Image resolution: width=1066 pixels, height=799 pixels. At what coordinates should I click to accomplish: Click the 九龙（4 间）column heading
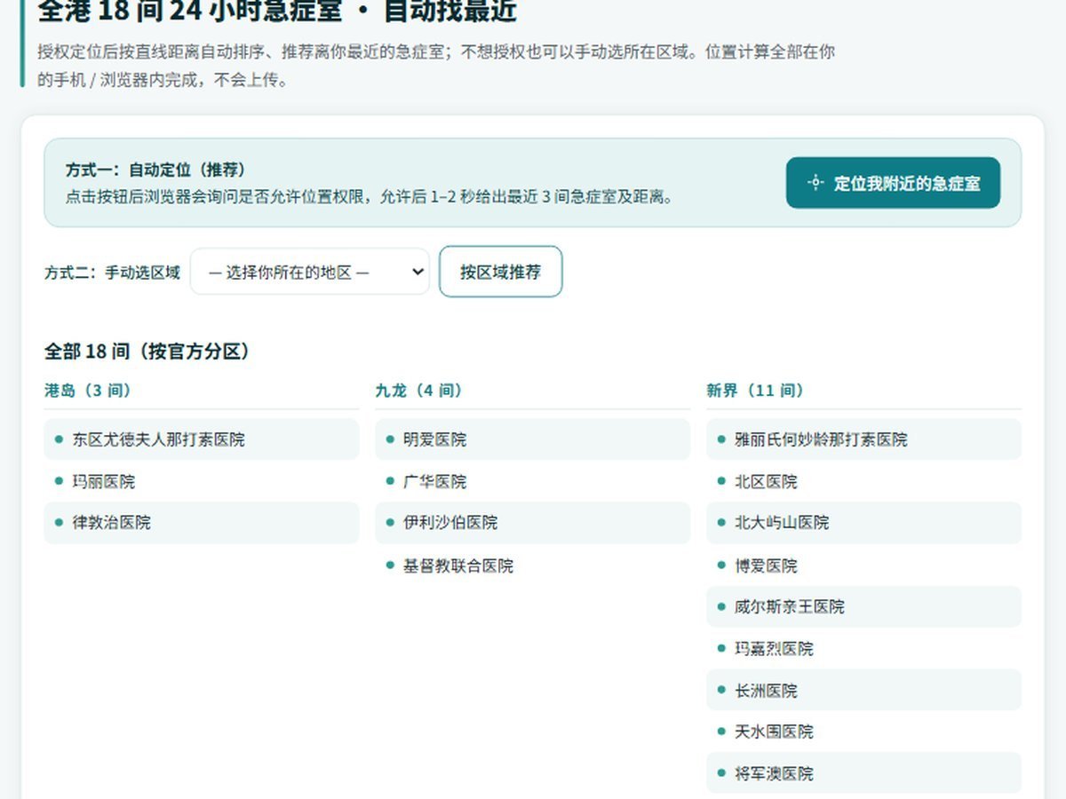[418, 391]
